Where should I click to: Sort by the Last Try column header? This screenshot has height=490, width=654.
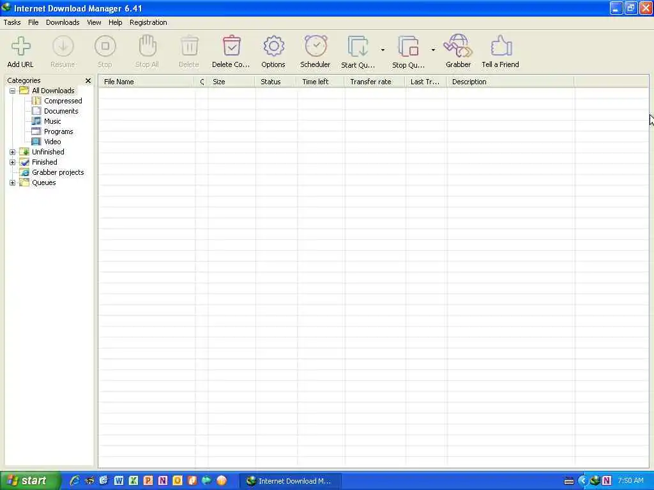(426, 82)
